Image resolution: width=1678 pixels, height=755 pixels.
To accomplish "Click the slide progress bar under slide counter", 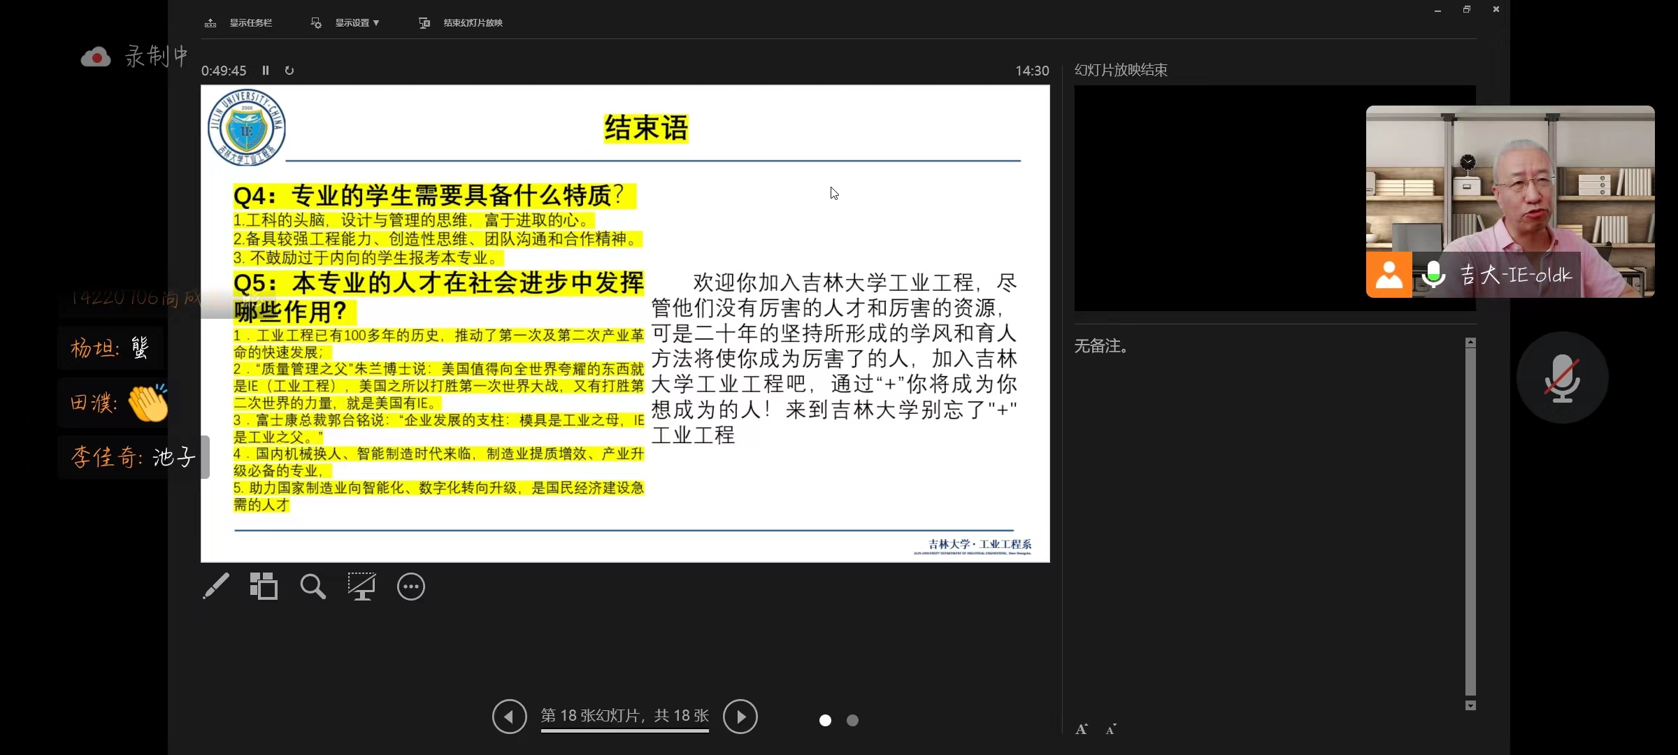I will tap(624, 731).
